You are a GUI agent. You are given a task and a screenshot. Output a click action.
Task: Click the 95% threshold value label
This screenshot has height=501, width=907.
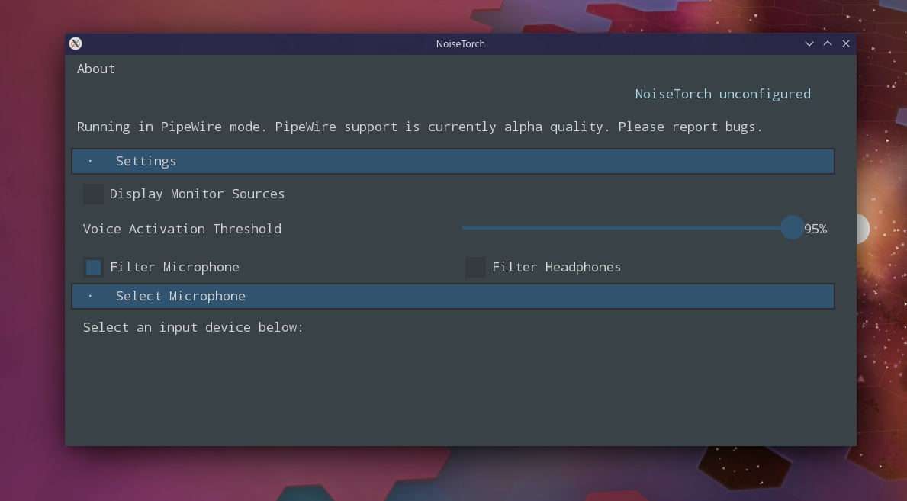815,228
